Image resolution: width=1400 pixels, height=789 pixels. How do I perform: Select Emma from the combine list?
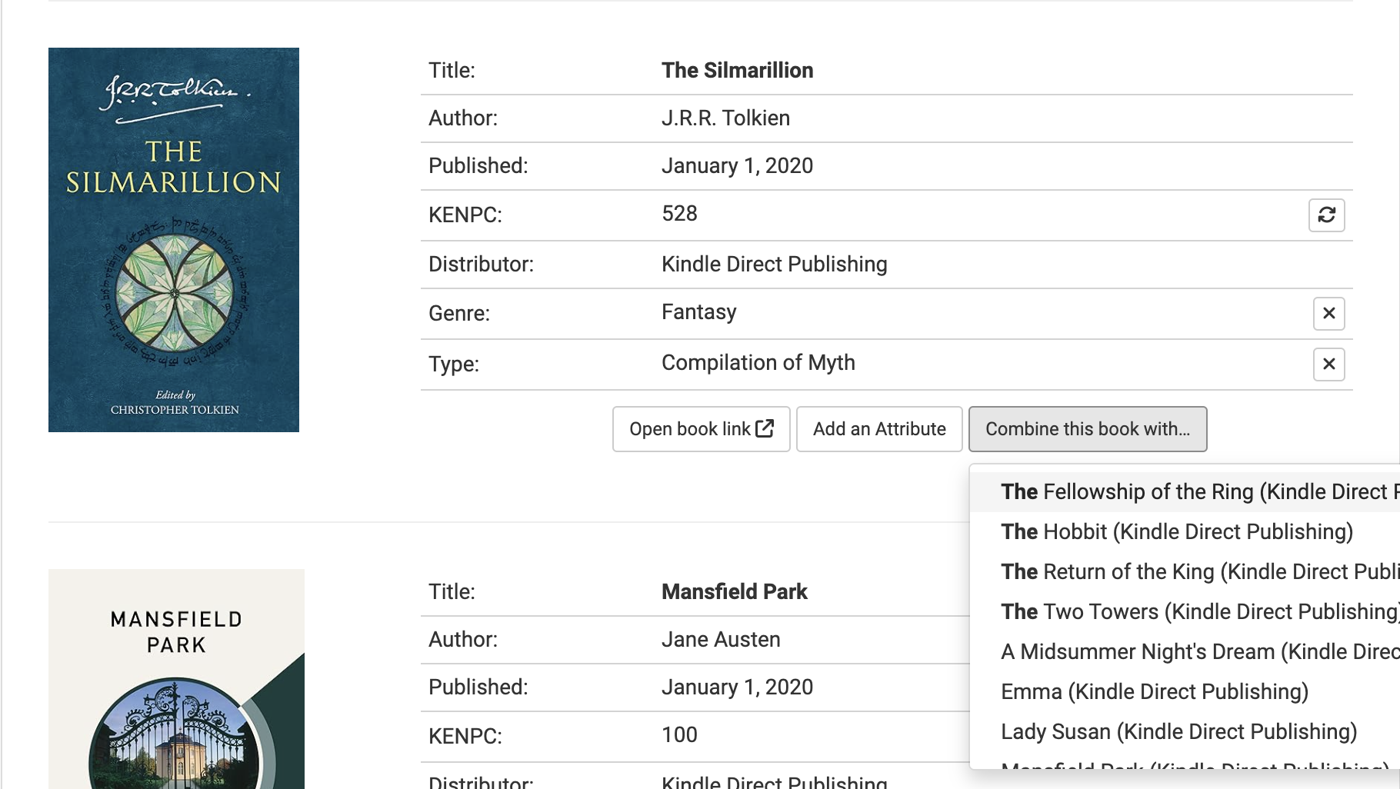point(1185,691)
